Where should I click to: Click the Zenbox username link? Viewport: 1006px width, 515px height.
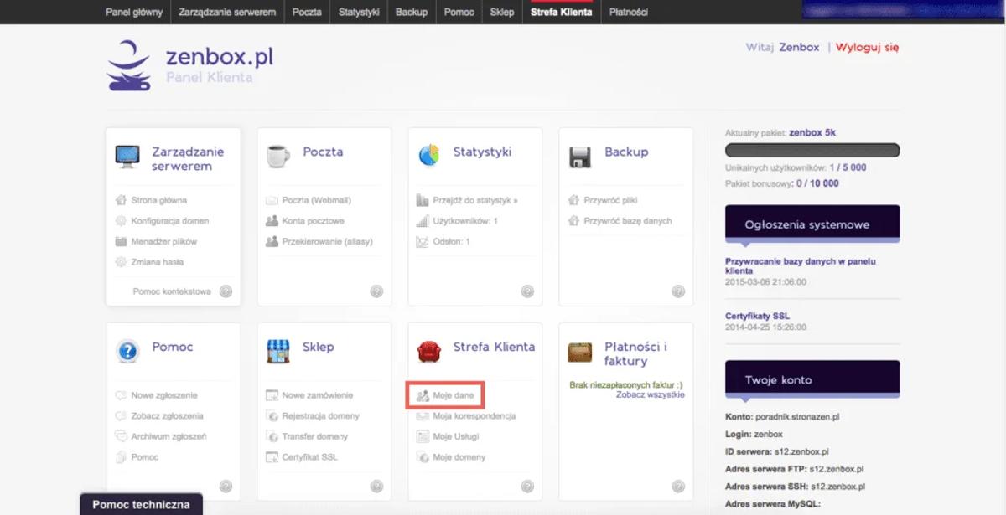tap(799, 47)
